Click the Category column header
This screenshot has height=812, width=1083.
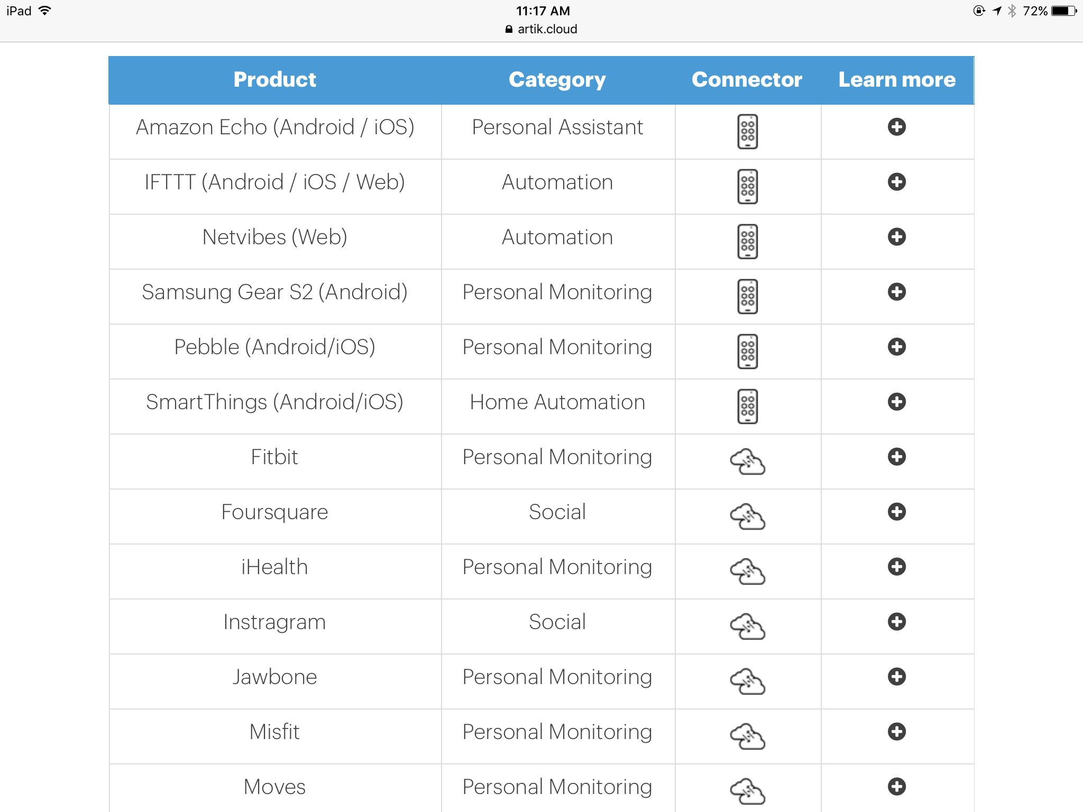557,80
